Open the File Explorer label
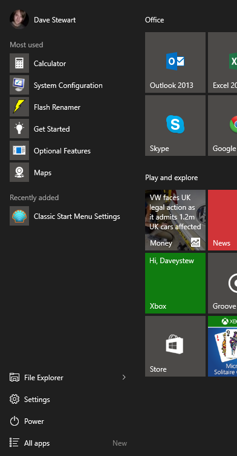Viewport: 237px width, 456px height. tap(44, 378)
